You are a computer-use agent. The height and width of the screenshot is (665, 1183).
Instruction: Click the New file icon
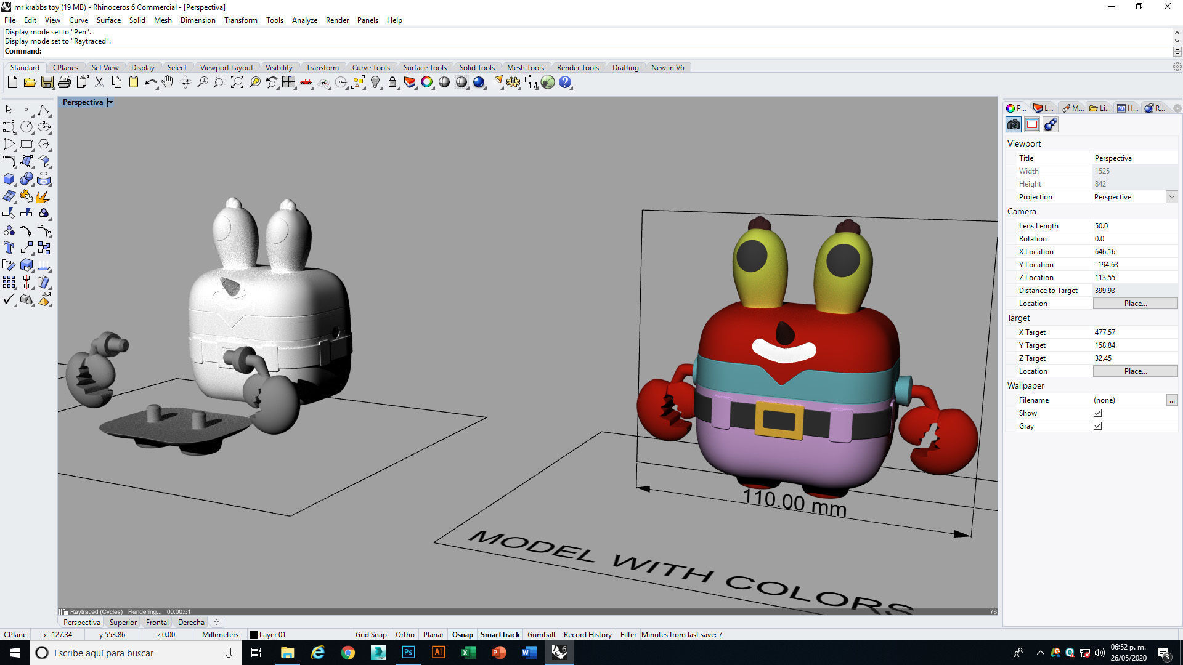[12, 82]
